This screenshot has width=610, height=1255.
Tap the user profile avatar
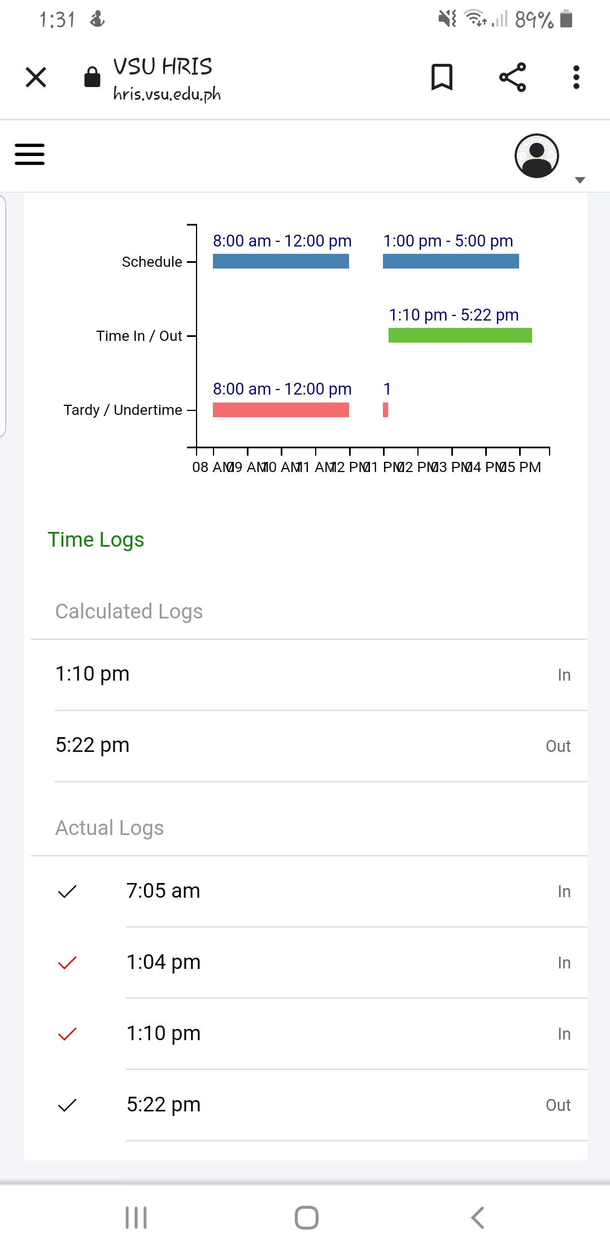pos(536,156)
